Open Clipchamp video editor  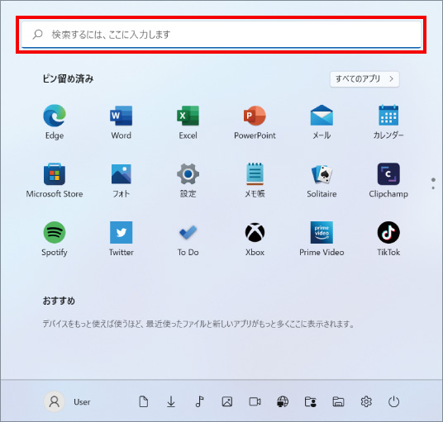point(388,180)
